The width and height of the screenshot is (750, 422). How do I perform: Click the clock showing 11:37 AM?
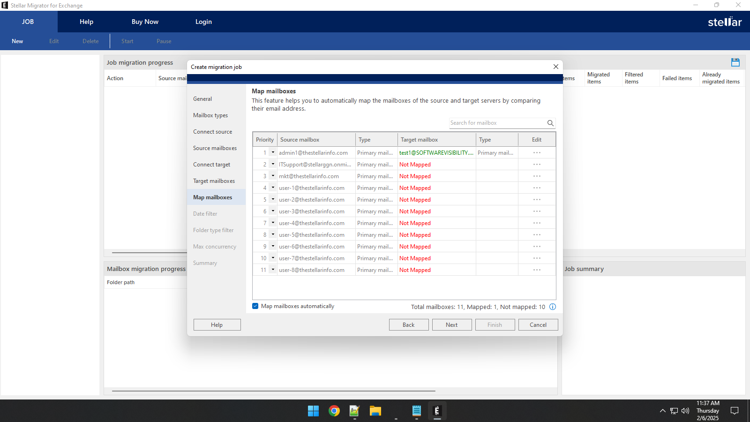(708, 403)
